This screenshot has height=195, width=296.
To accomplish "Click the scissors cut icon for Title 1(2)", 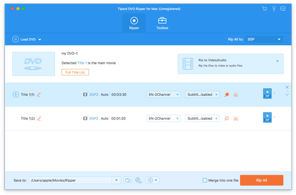I will point(236,119).
